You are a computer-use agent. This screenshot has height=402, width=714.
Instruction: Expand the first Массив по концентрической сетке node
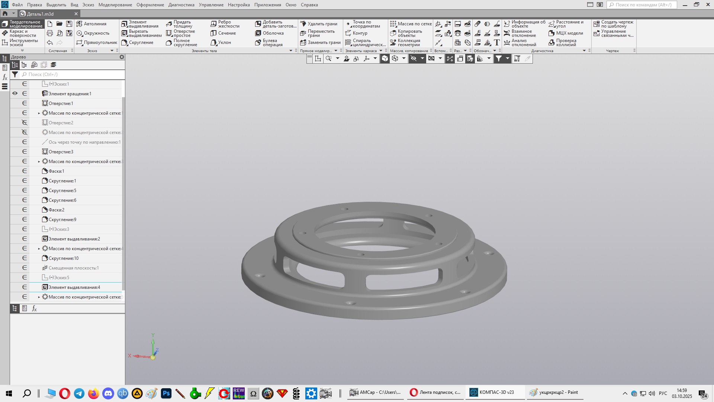(x=39, y=113)
